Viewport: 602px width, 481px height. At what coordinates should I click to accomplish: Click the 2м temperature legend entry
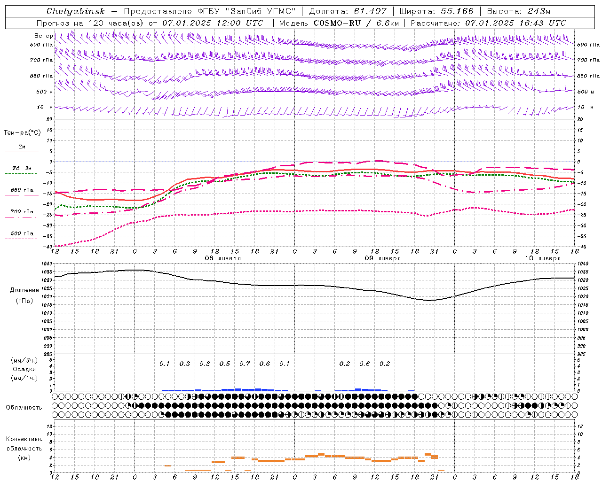click(x=22, y=147)
